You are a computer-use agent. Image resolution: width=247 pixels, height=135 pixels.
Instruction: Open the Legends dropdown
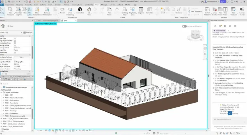click(141, 11)
